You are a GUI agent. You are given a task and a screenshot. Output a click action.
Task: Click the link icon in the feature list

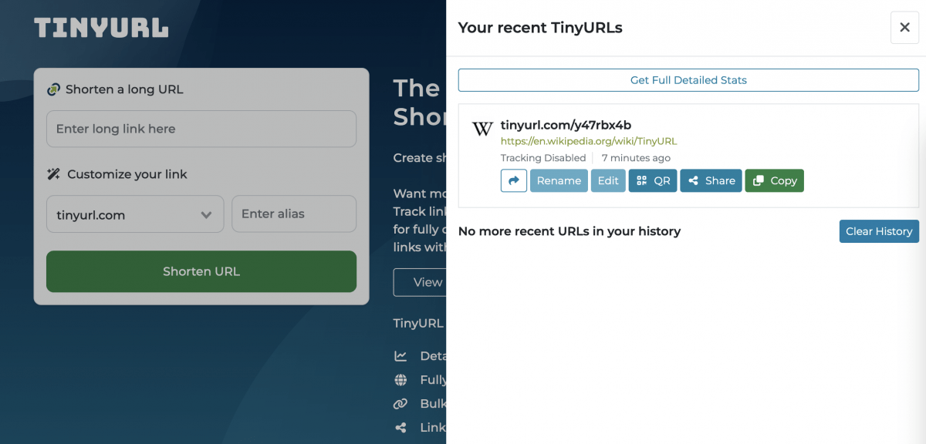400,404
